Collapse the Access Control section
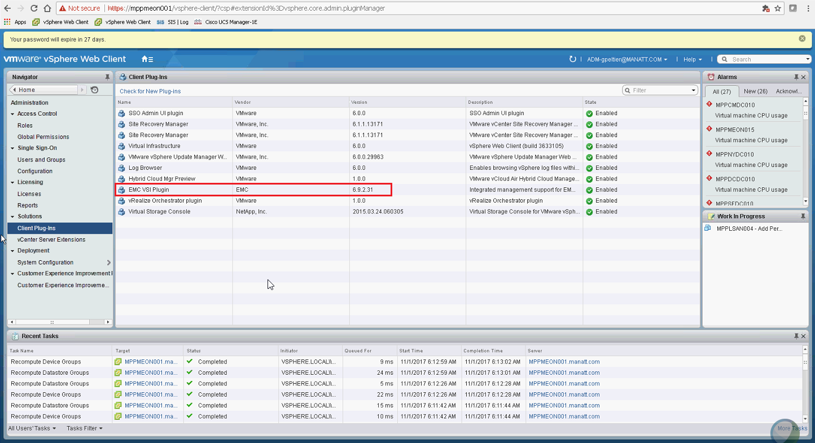The image size is (815, 443). point(12,113)
